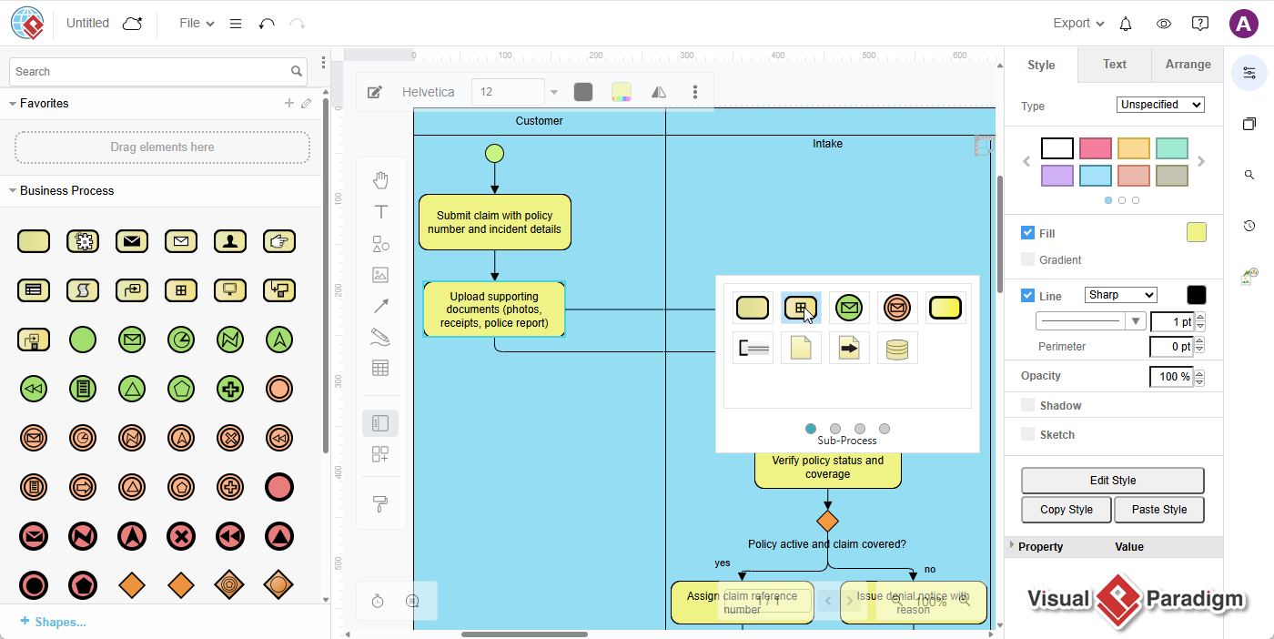
Task: Enable the Shadow checkbox
Action: coord(1027,405)
